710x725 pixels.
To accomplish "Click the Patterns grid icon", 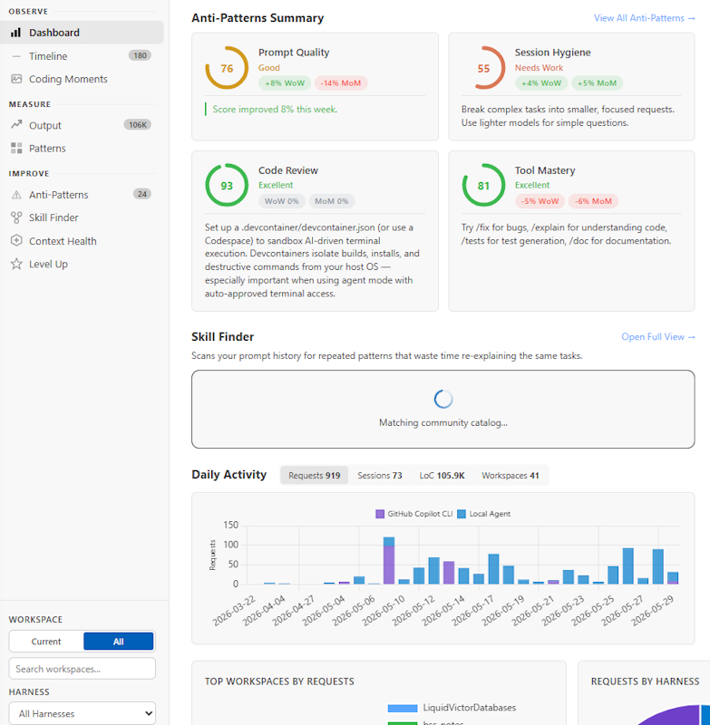I will [16, 148].
